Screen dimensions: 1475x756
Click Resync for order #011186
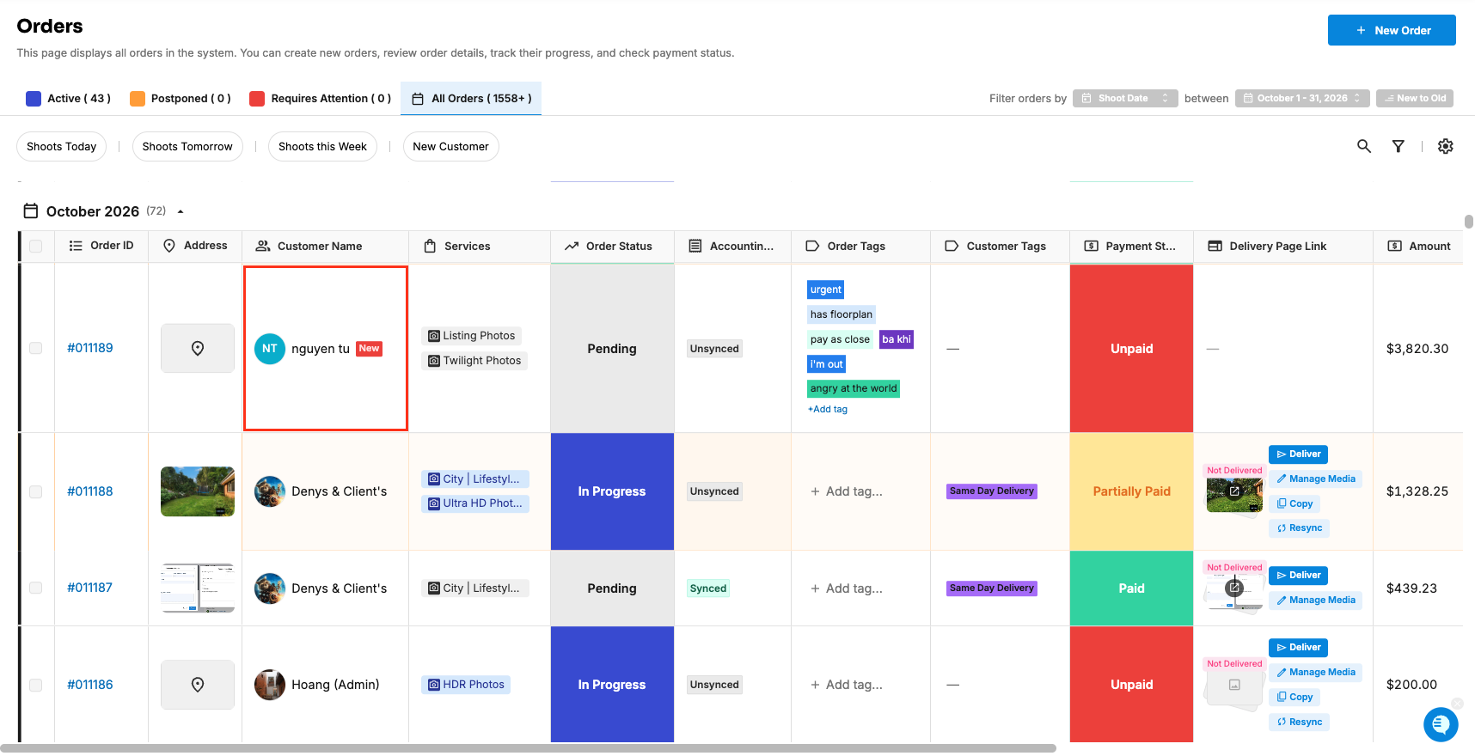click(x=1299, y=722)
